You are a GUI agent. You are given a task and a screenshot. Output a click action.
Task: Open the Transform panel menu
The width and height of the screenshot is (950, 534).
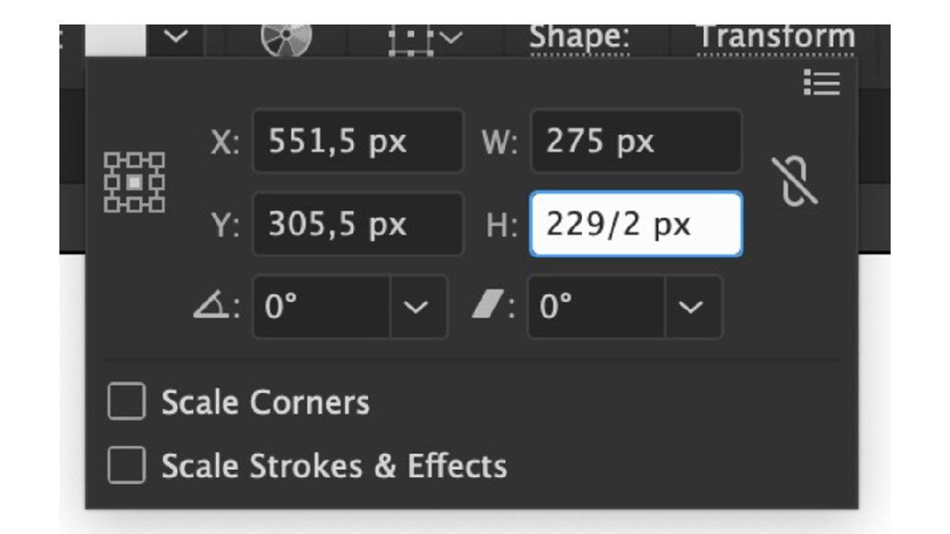pyautogui.click(x=822, y=84)
